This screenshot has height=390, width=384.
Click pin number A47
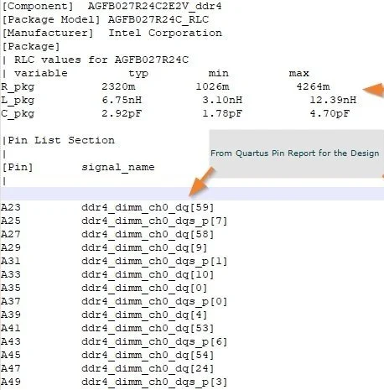pyautogui.click(x=11, y=368)
